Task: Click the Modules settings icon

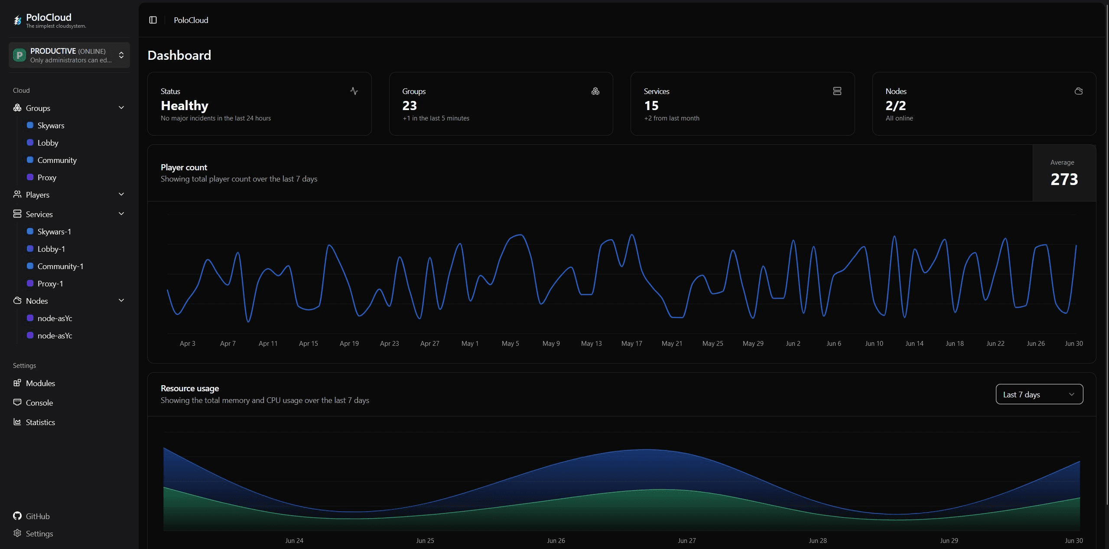Action: click(17, 383)
